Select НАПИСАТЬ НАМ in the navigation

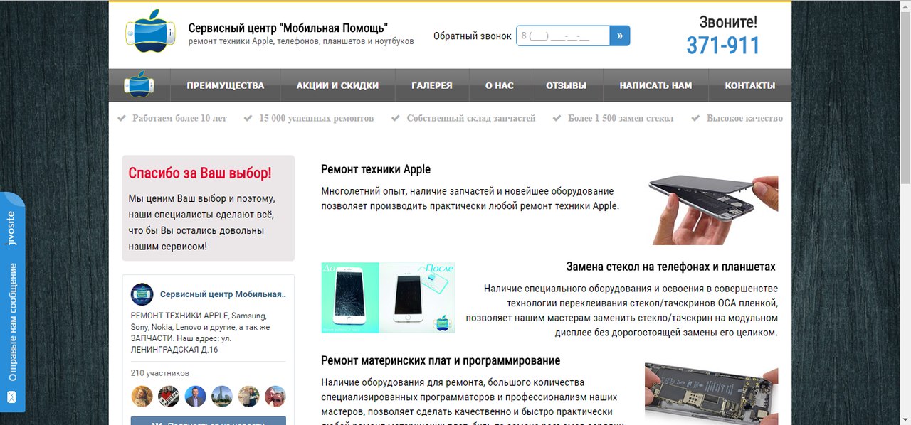[655, 85]
